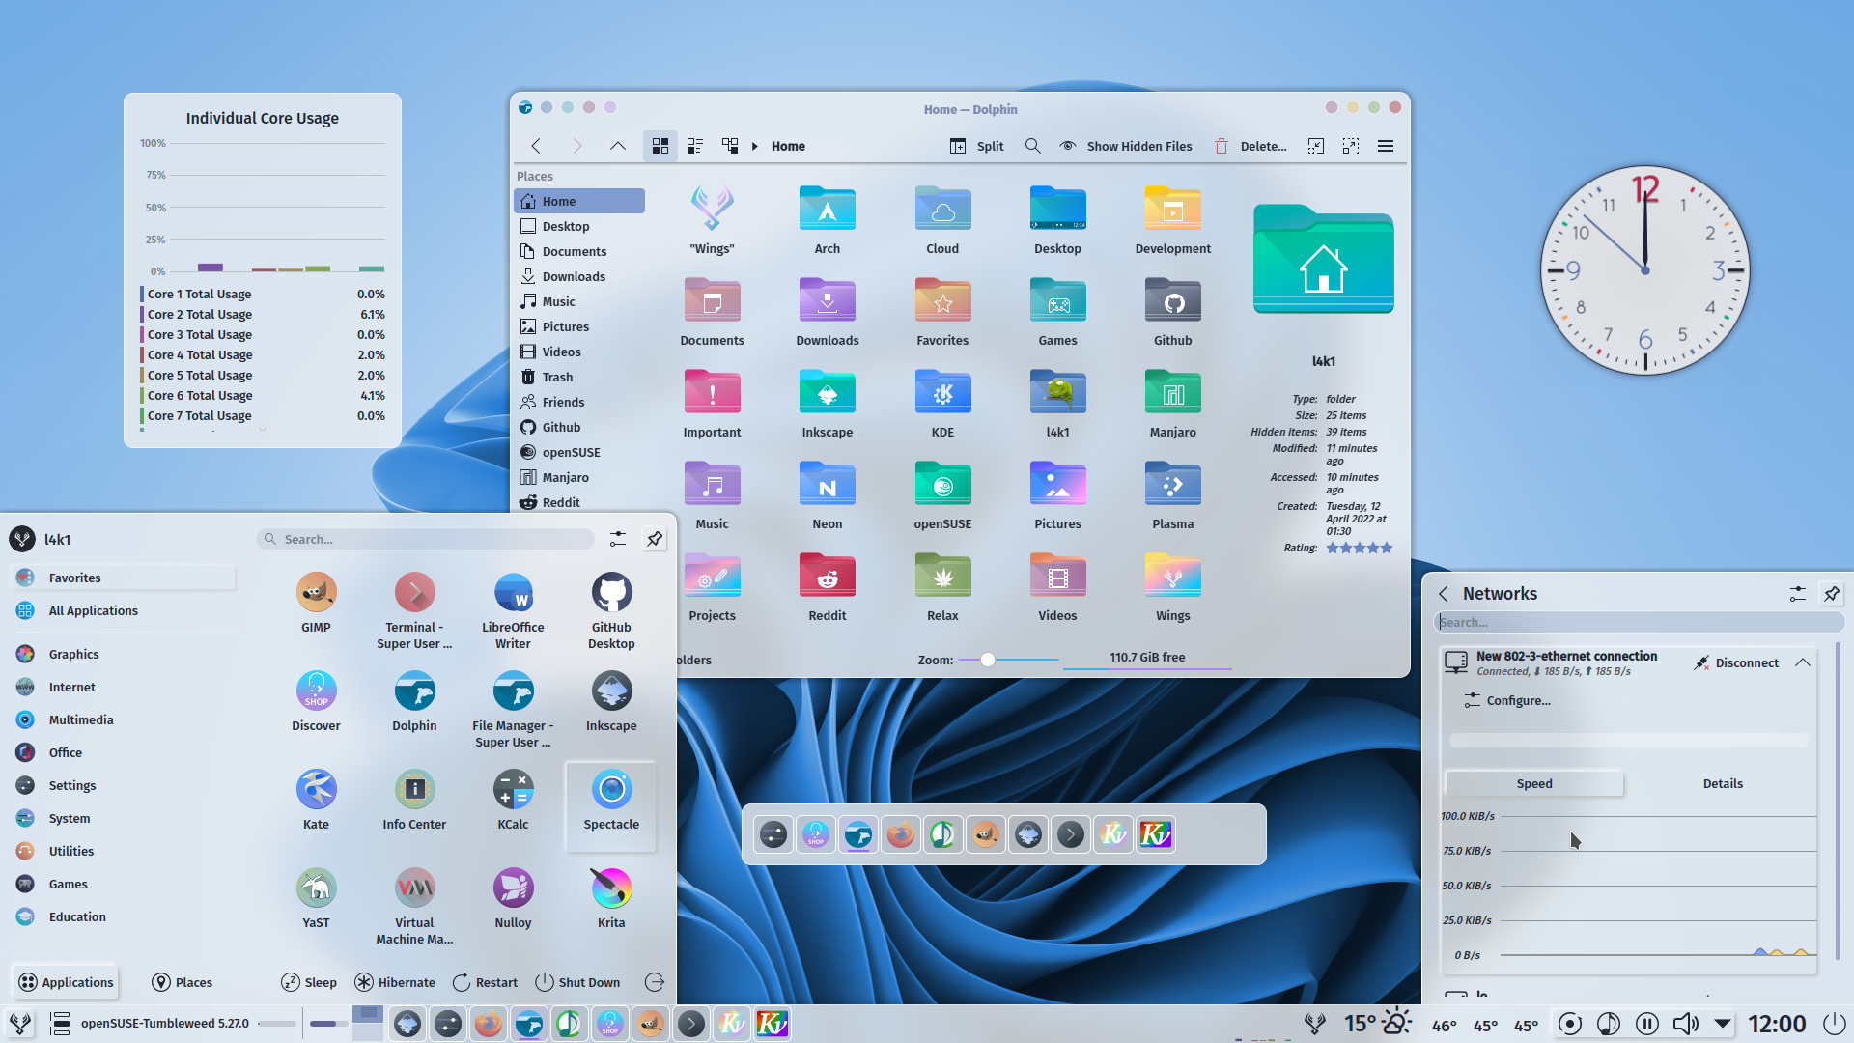Click Hibernate in launcher
1854x1043 pixels.
395,982
